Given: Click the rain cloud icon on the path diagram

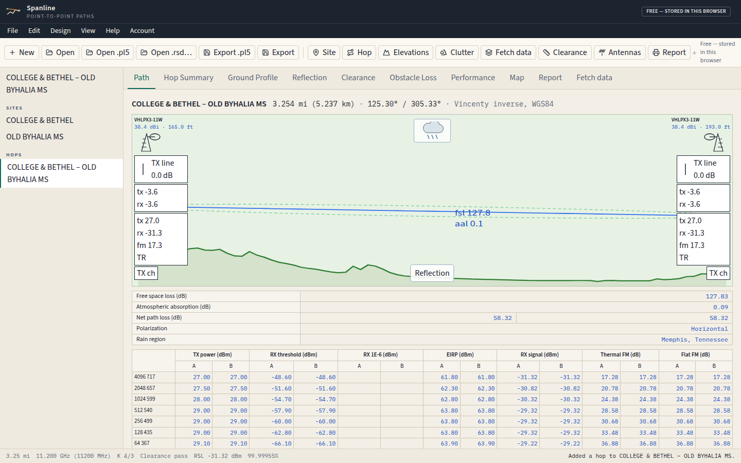Looking at the screenshot, I should point(432,131).
